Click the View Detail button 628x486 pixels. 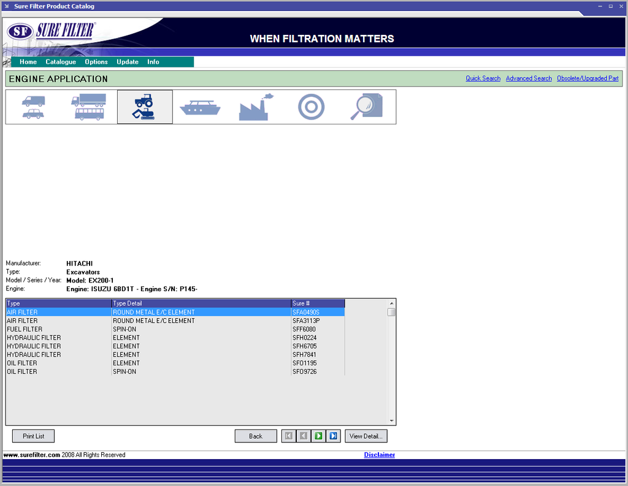click(x=366, y=436)
